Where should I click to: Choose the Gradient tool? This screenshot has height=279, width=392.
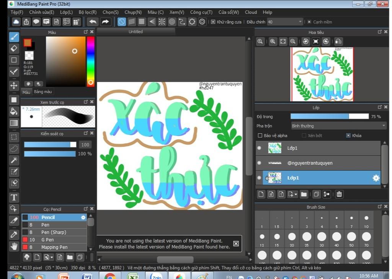pyautogui.click(x=14, y=123)
